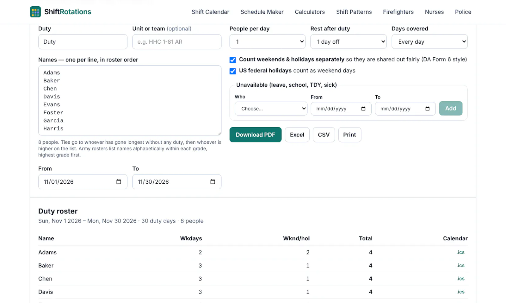
Task: Open calendar picker in roster To date
Action: (x=213, y=182)
